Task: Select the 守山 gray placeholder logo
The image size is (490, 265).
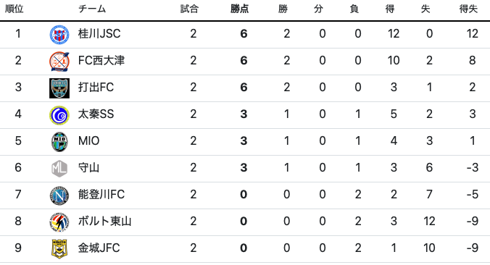Action: [x=59, y=169]
